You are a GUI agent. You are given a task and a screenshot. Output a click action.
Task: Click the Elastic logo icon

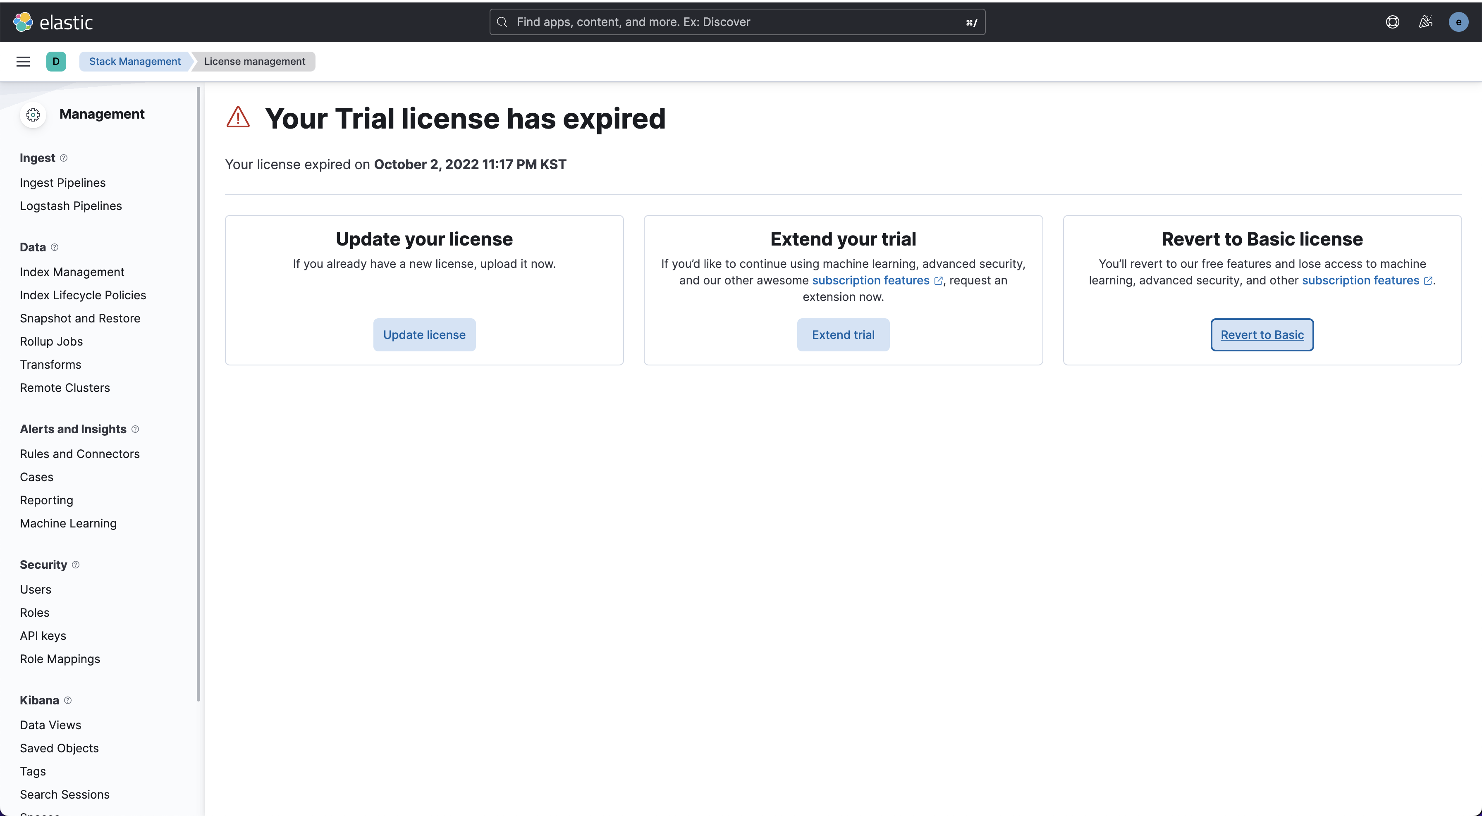tap(23, 22)
